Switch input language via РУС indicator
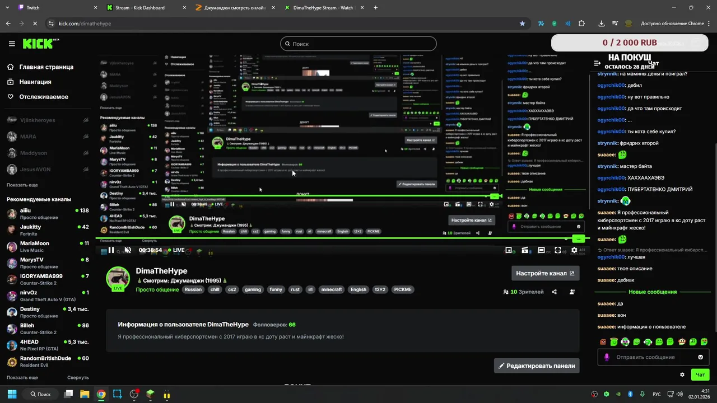The image size is (717, 403). click(x=658, y=394)
